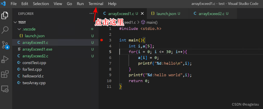Switch to the arrayExceed1.c tab

[x=123, y=14]
